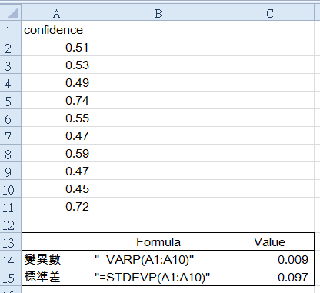The height and width of the screenshot is (293, 320).
Task: Select cell containing 0.55
Action: coord(56,118)
